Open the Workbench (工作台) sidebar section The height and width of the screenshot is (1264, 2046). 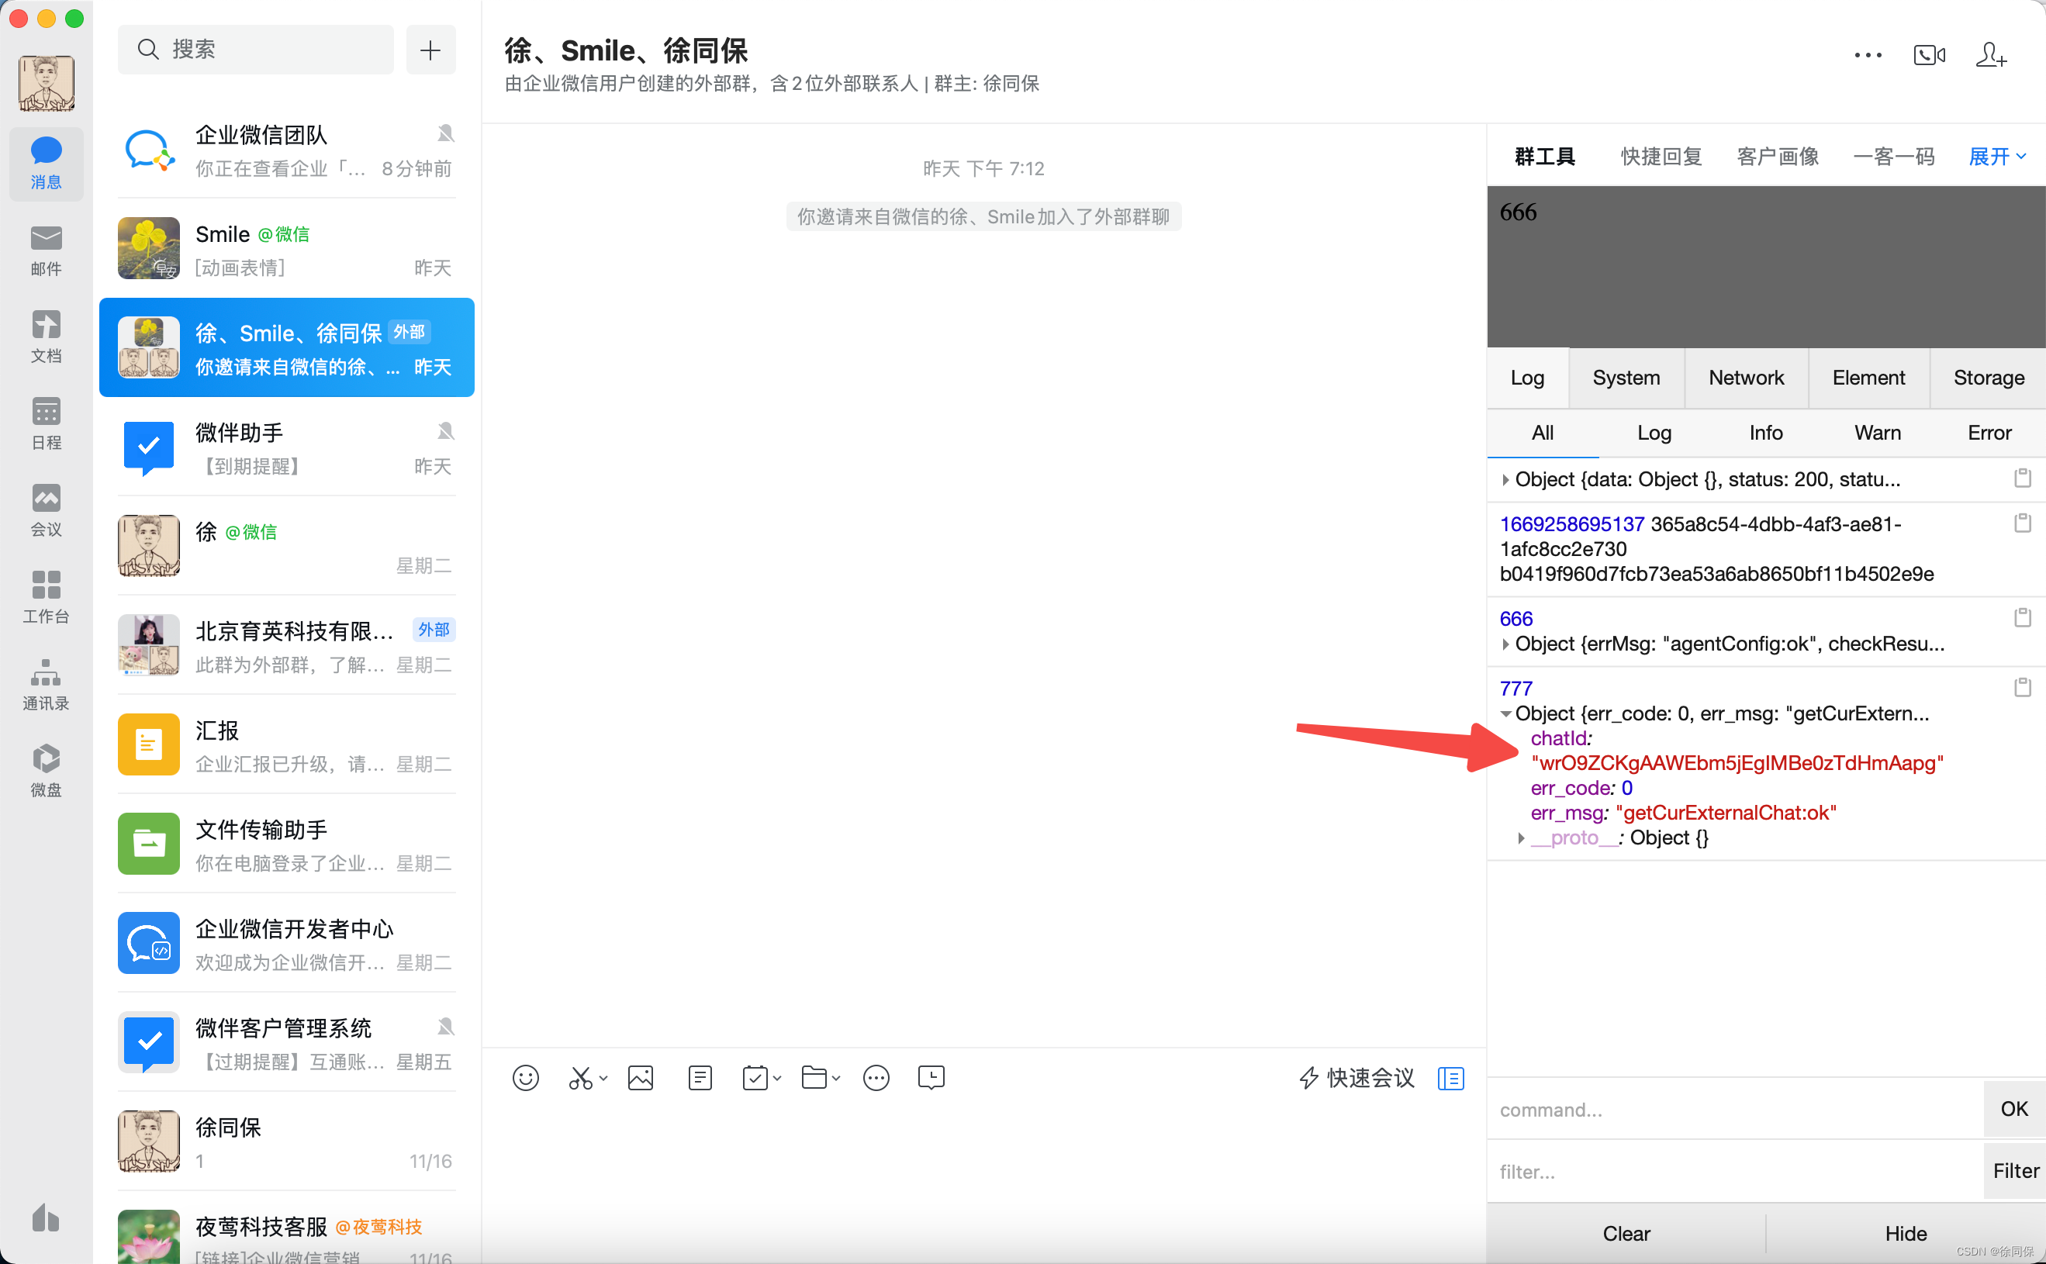pyautogui.click(x=46, y=598)
